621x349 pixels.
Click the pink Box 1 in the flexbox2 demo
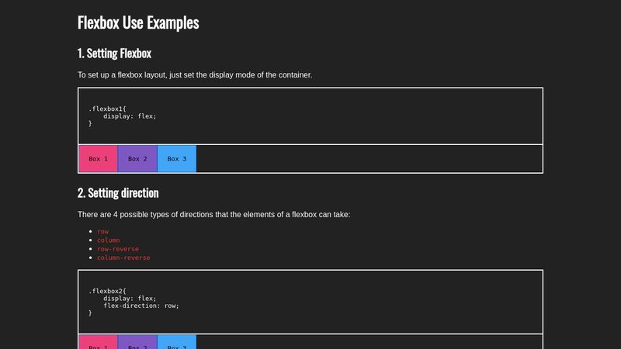click(x=99, y=342)
